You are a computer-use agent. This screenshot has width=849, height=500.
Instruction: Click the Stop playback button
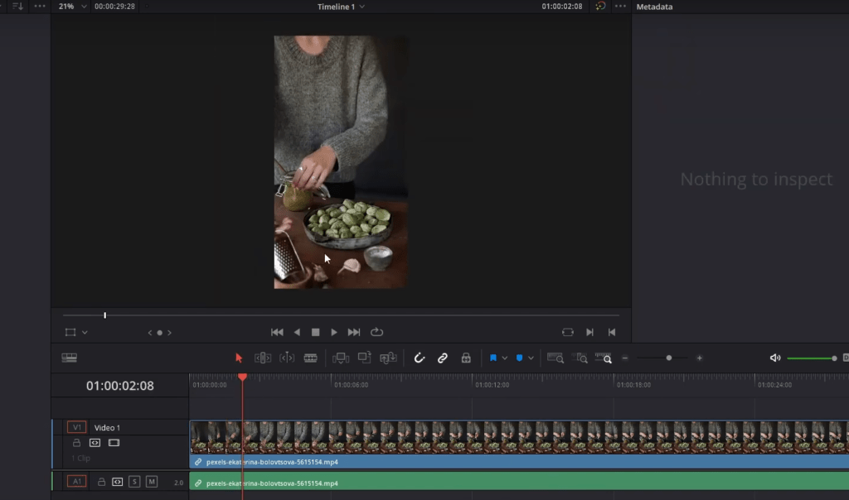coord(315,332)
